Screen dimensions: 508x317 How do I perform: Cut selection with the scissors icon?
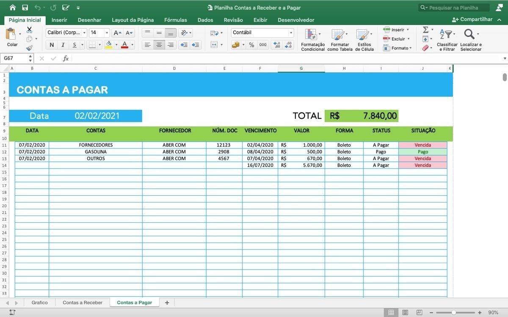(x=29, y=30)
